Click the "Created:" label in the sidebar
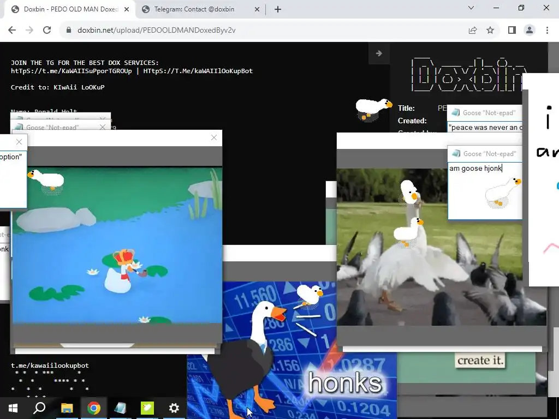The height and width of the screenshot is (419, 559). pyautogui.click(x=413, y=121)
